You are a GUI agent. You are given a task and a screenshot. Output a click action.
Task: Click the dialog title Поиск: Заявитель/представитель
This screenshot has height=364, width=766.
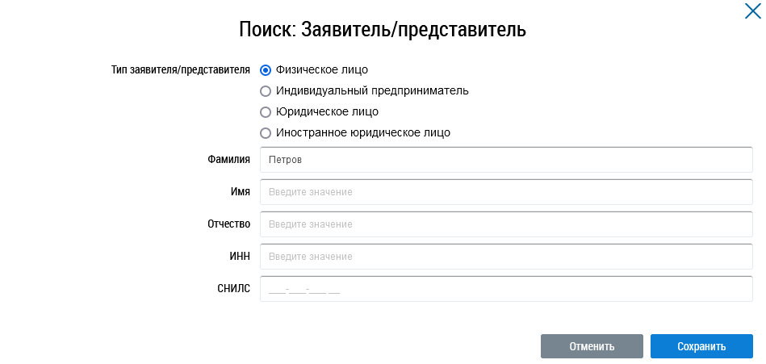point(383,31)
